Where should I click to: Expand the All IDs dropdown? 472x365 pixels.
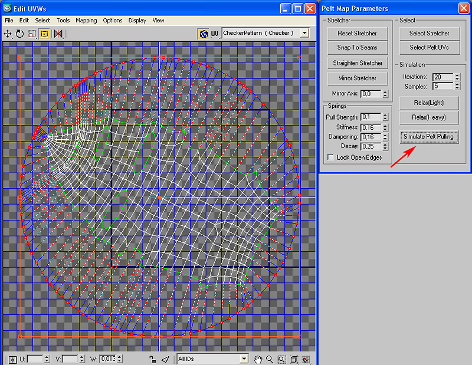point(244,359)
